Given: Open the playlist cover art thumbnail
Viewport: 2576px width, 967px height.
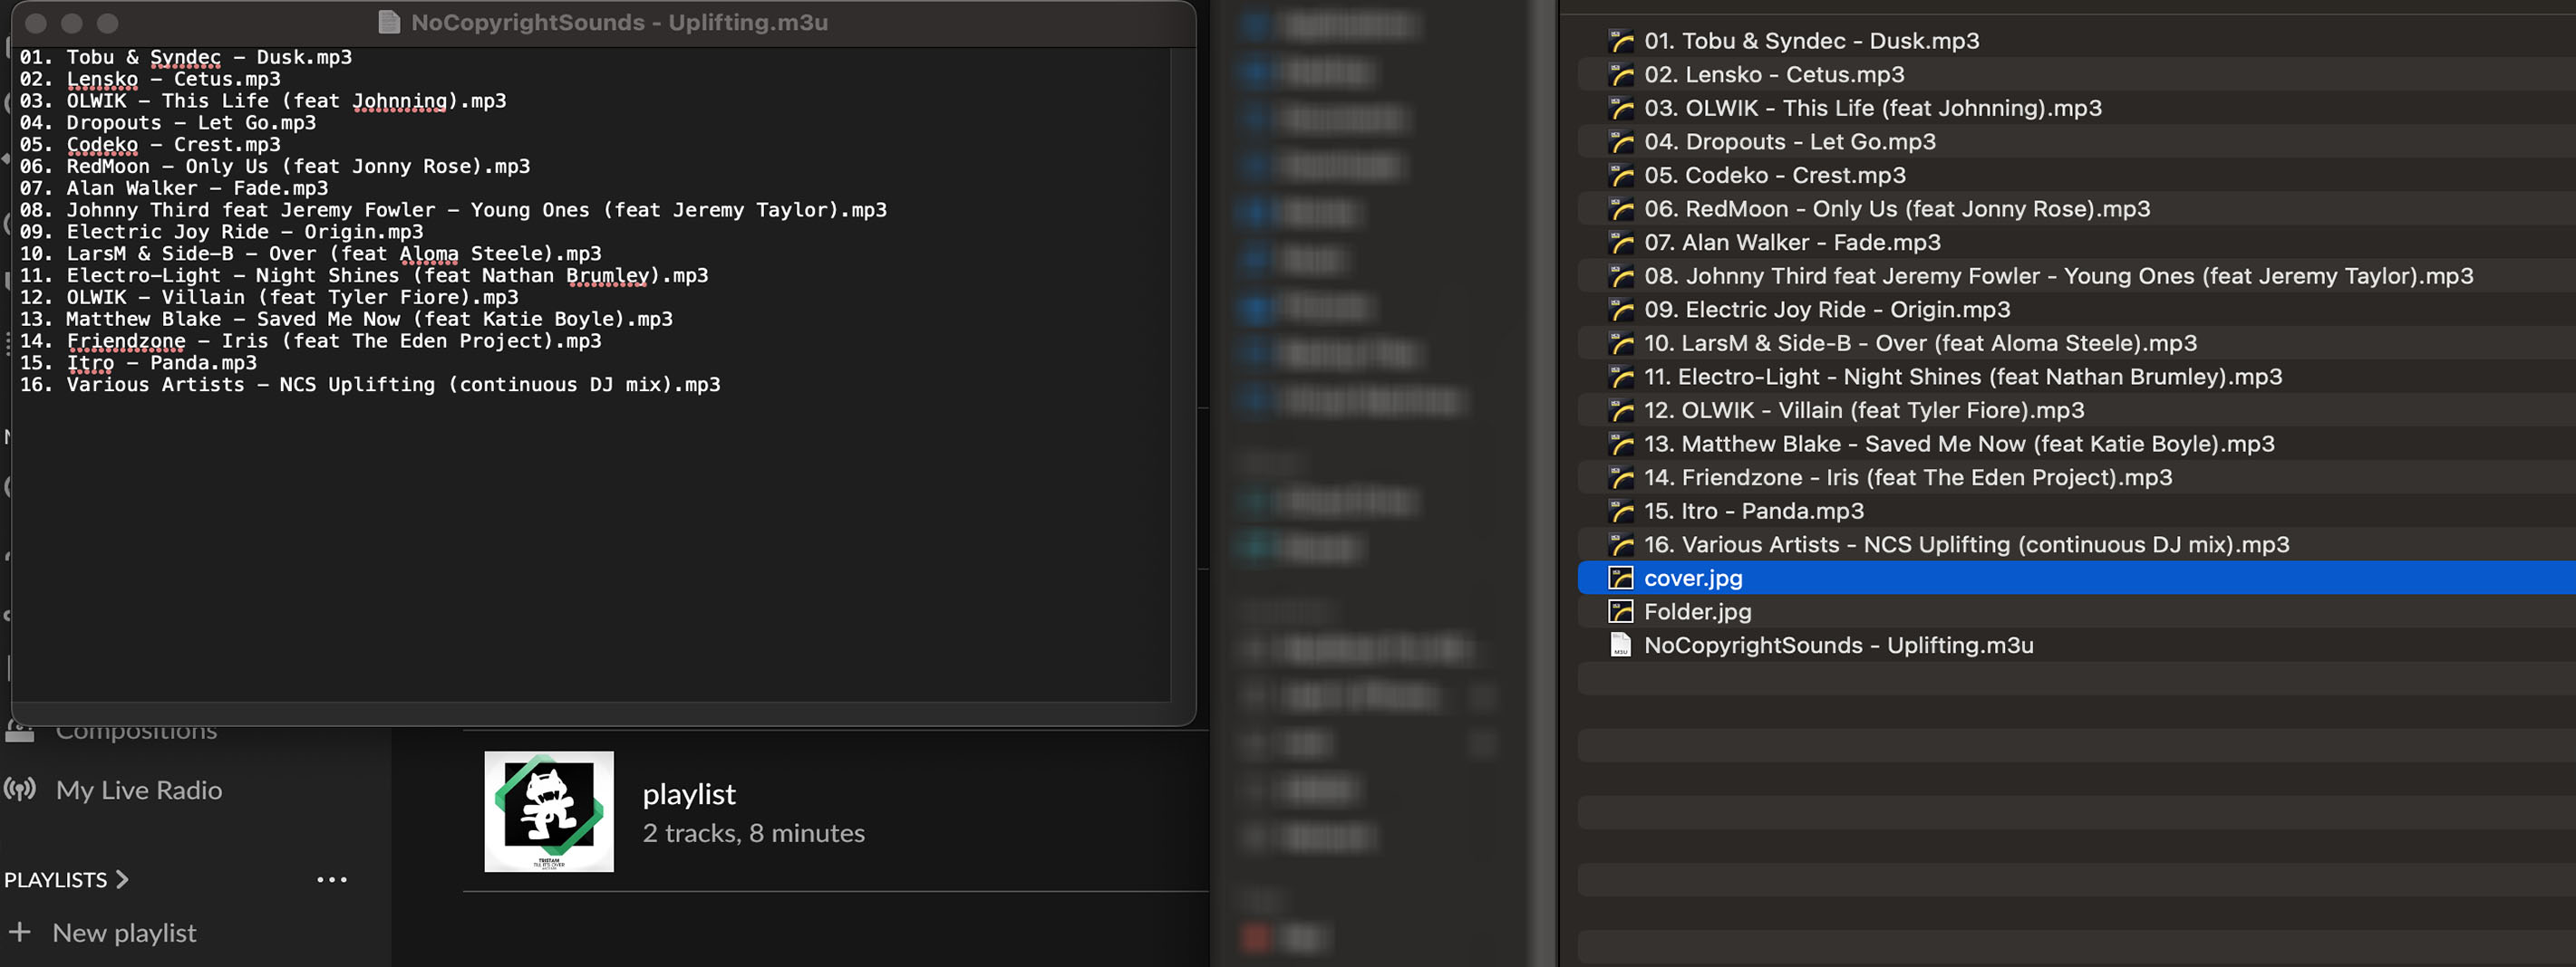Looking at the screenshot, I should point(549,811).
